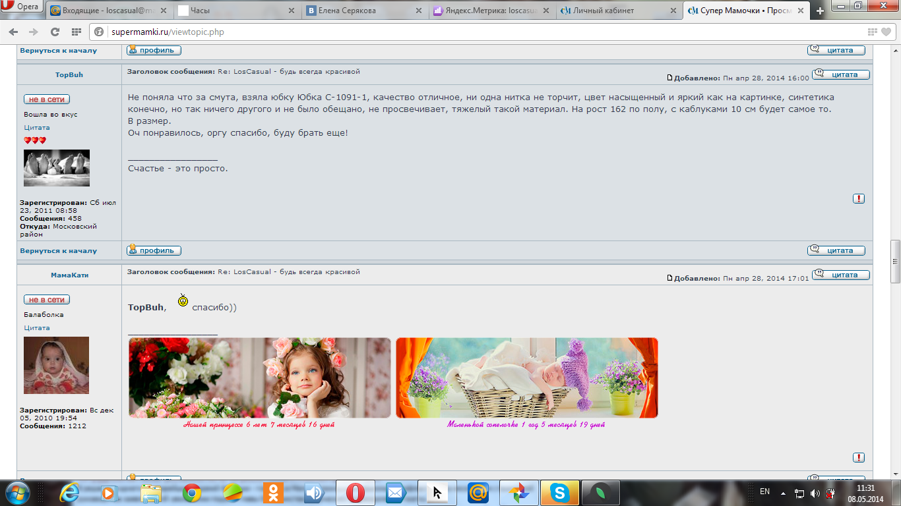Open TopBuh's user profile link

(x=69, y=74)
